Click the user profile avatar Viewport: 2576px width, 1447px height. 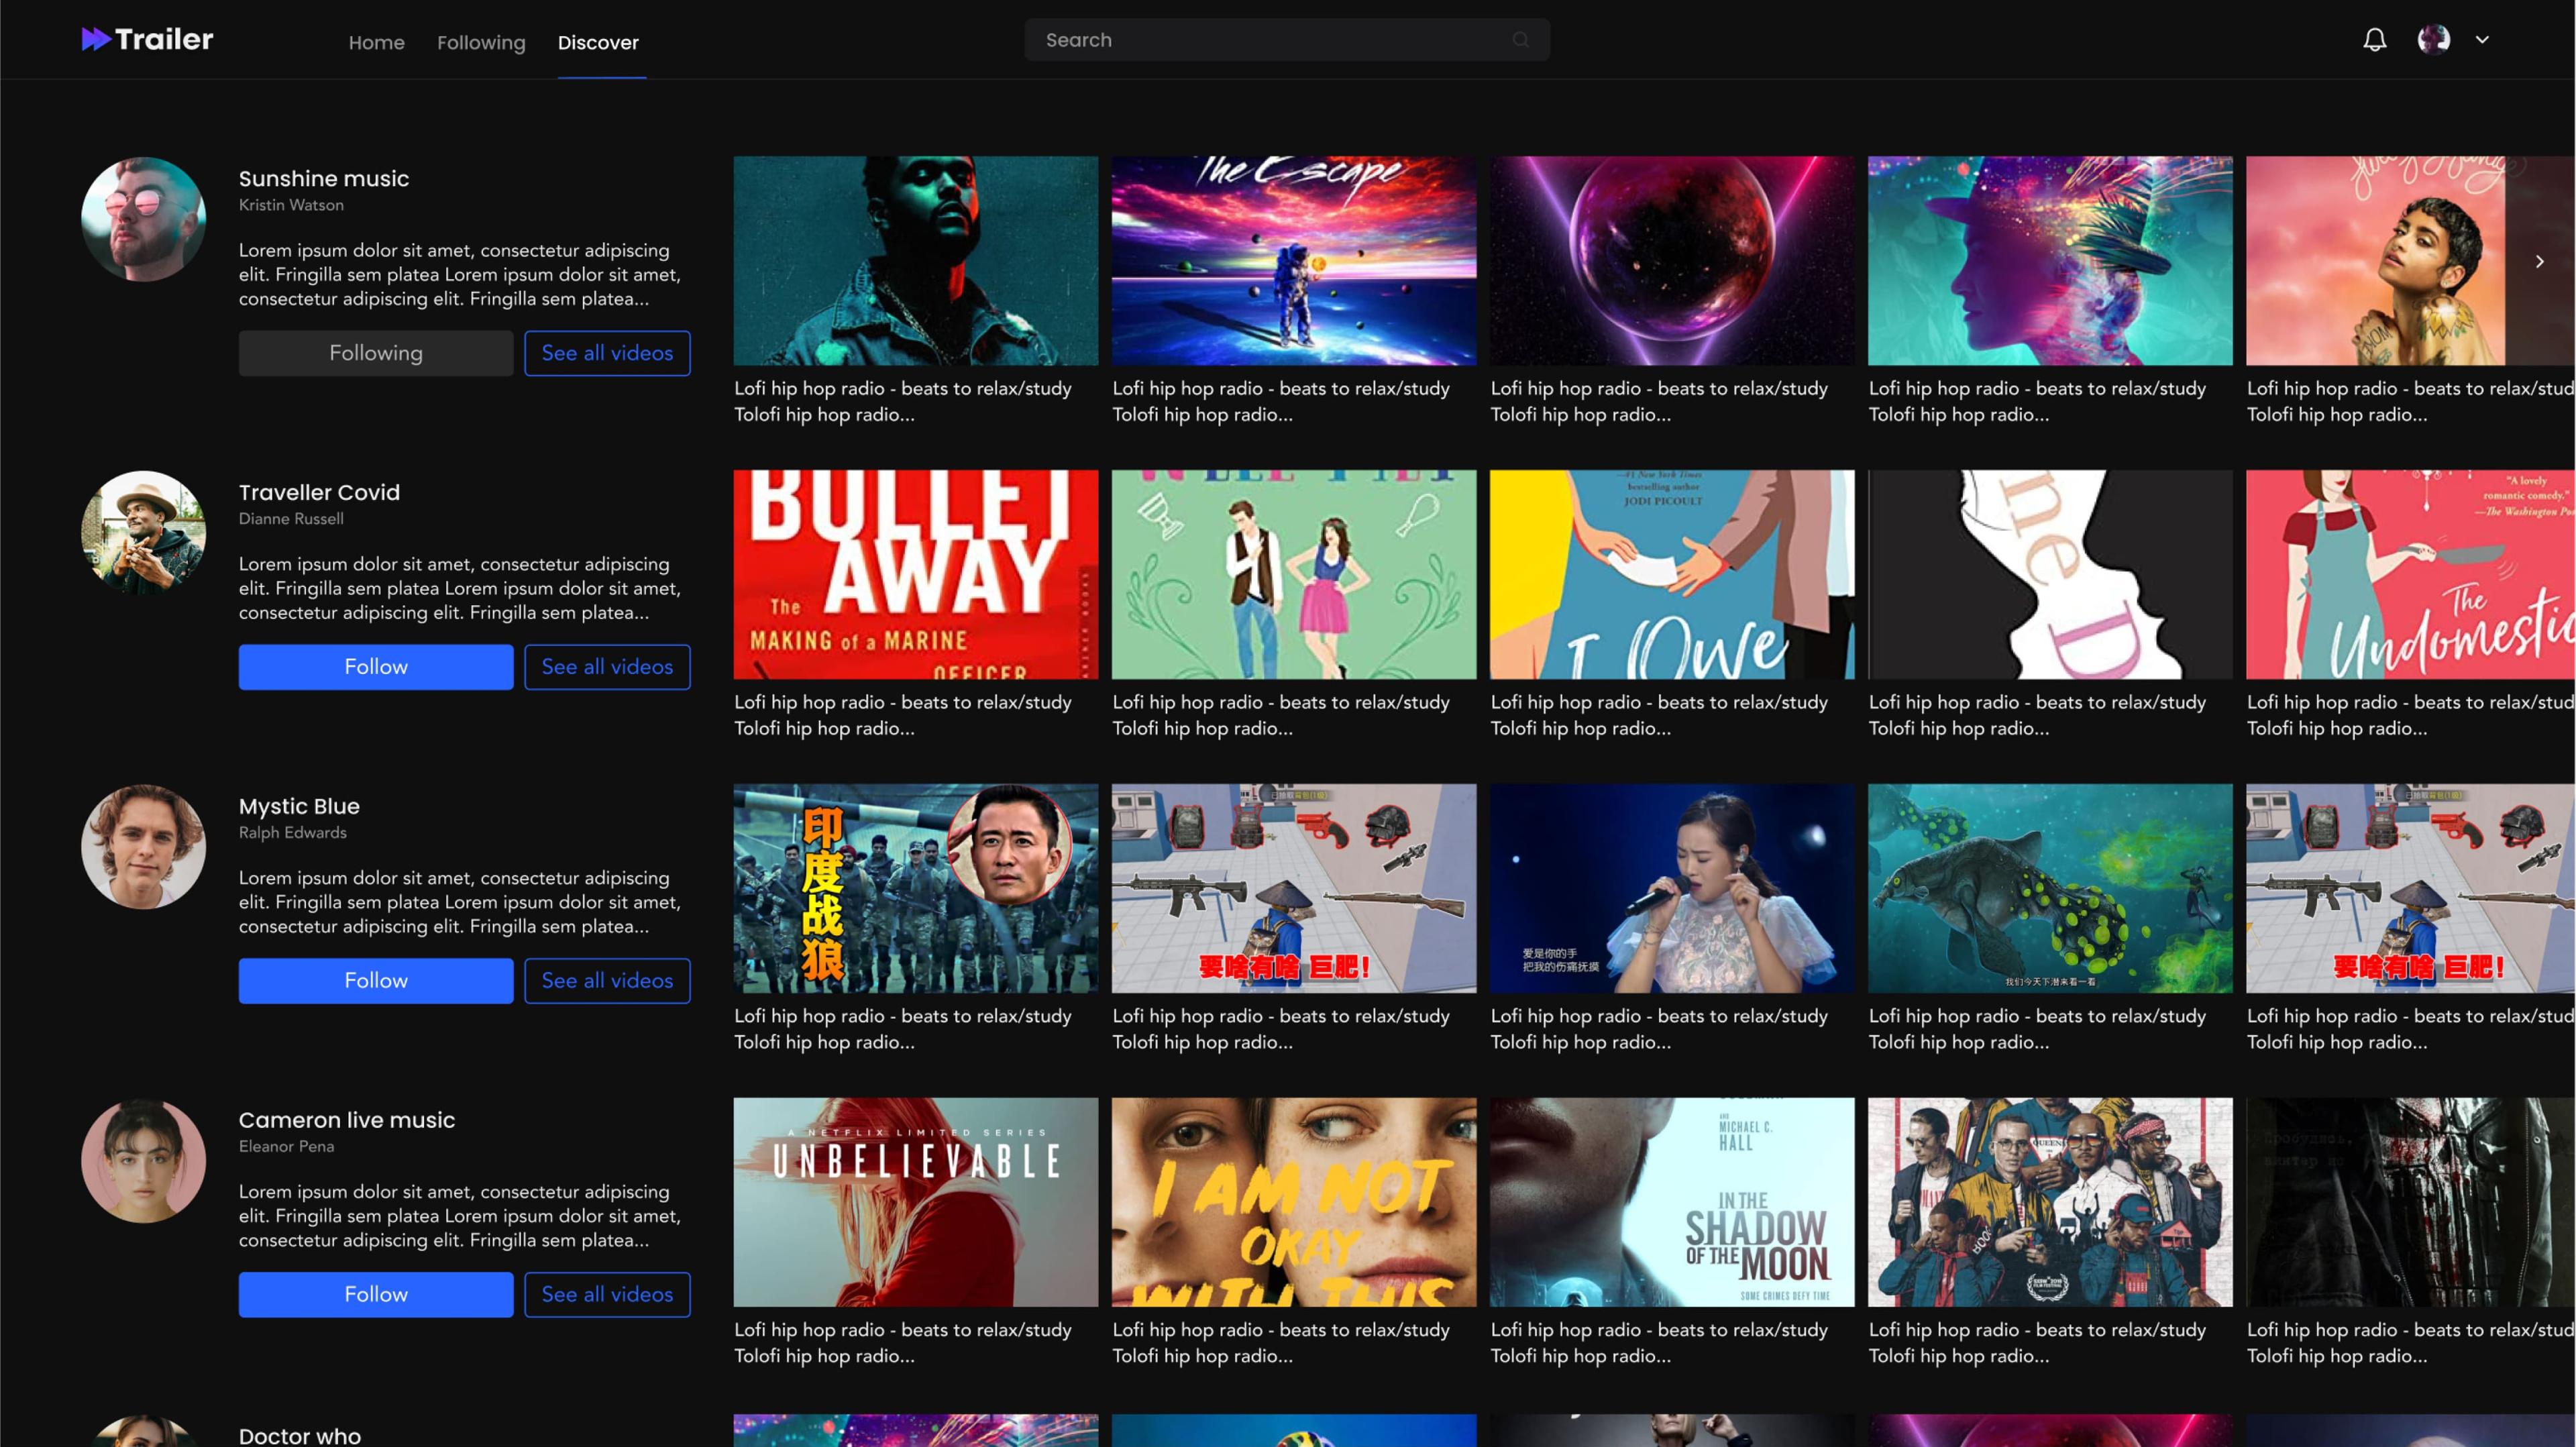point(2433,40)
